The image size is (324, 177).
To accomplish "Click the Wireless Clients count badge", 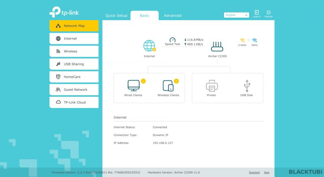I will (176, 81).
